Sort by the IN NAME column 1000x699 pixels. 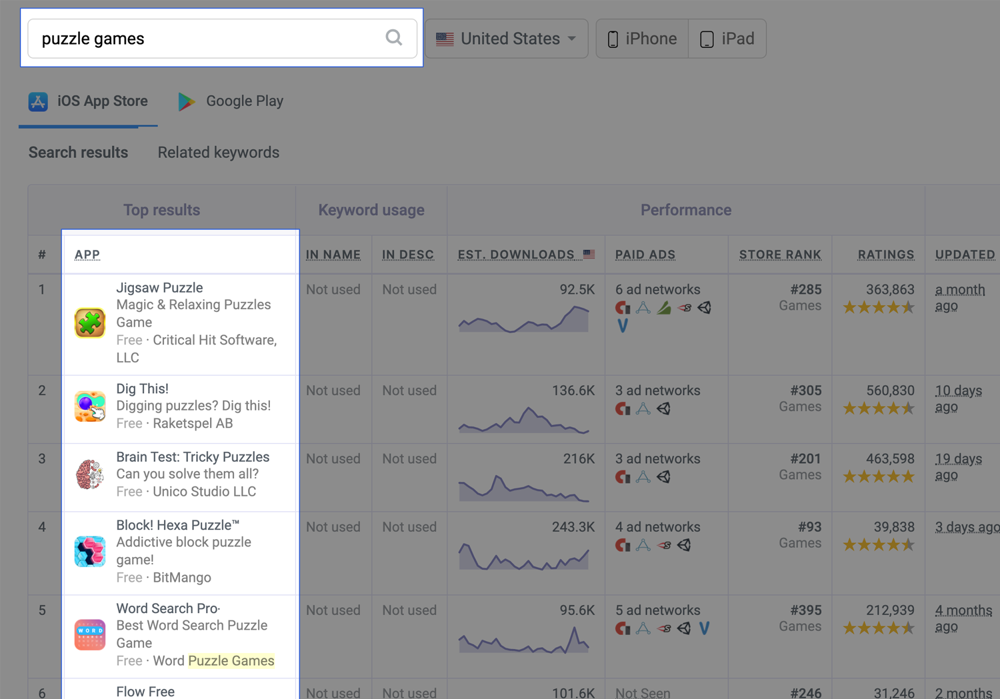(333, 255)
